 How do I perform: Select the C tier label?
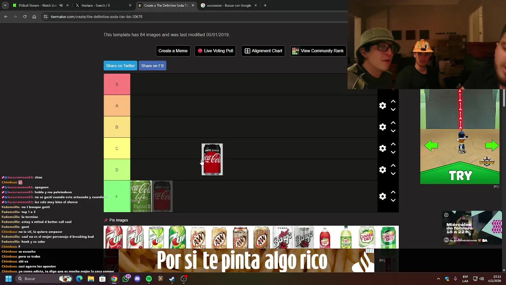click(117, 148)
